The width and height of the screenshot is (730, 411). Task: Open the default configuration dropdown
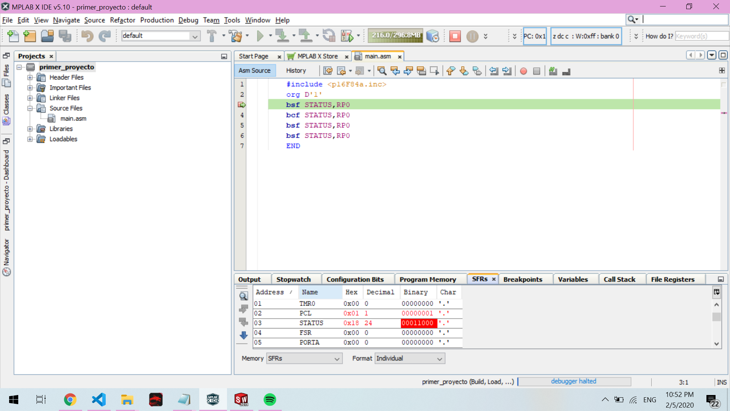pyautogui.click(x=195, y=36)
